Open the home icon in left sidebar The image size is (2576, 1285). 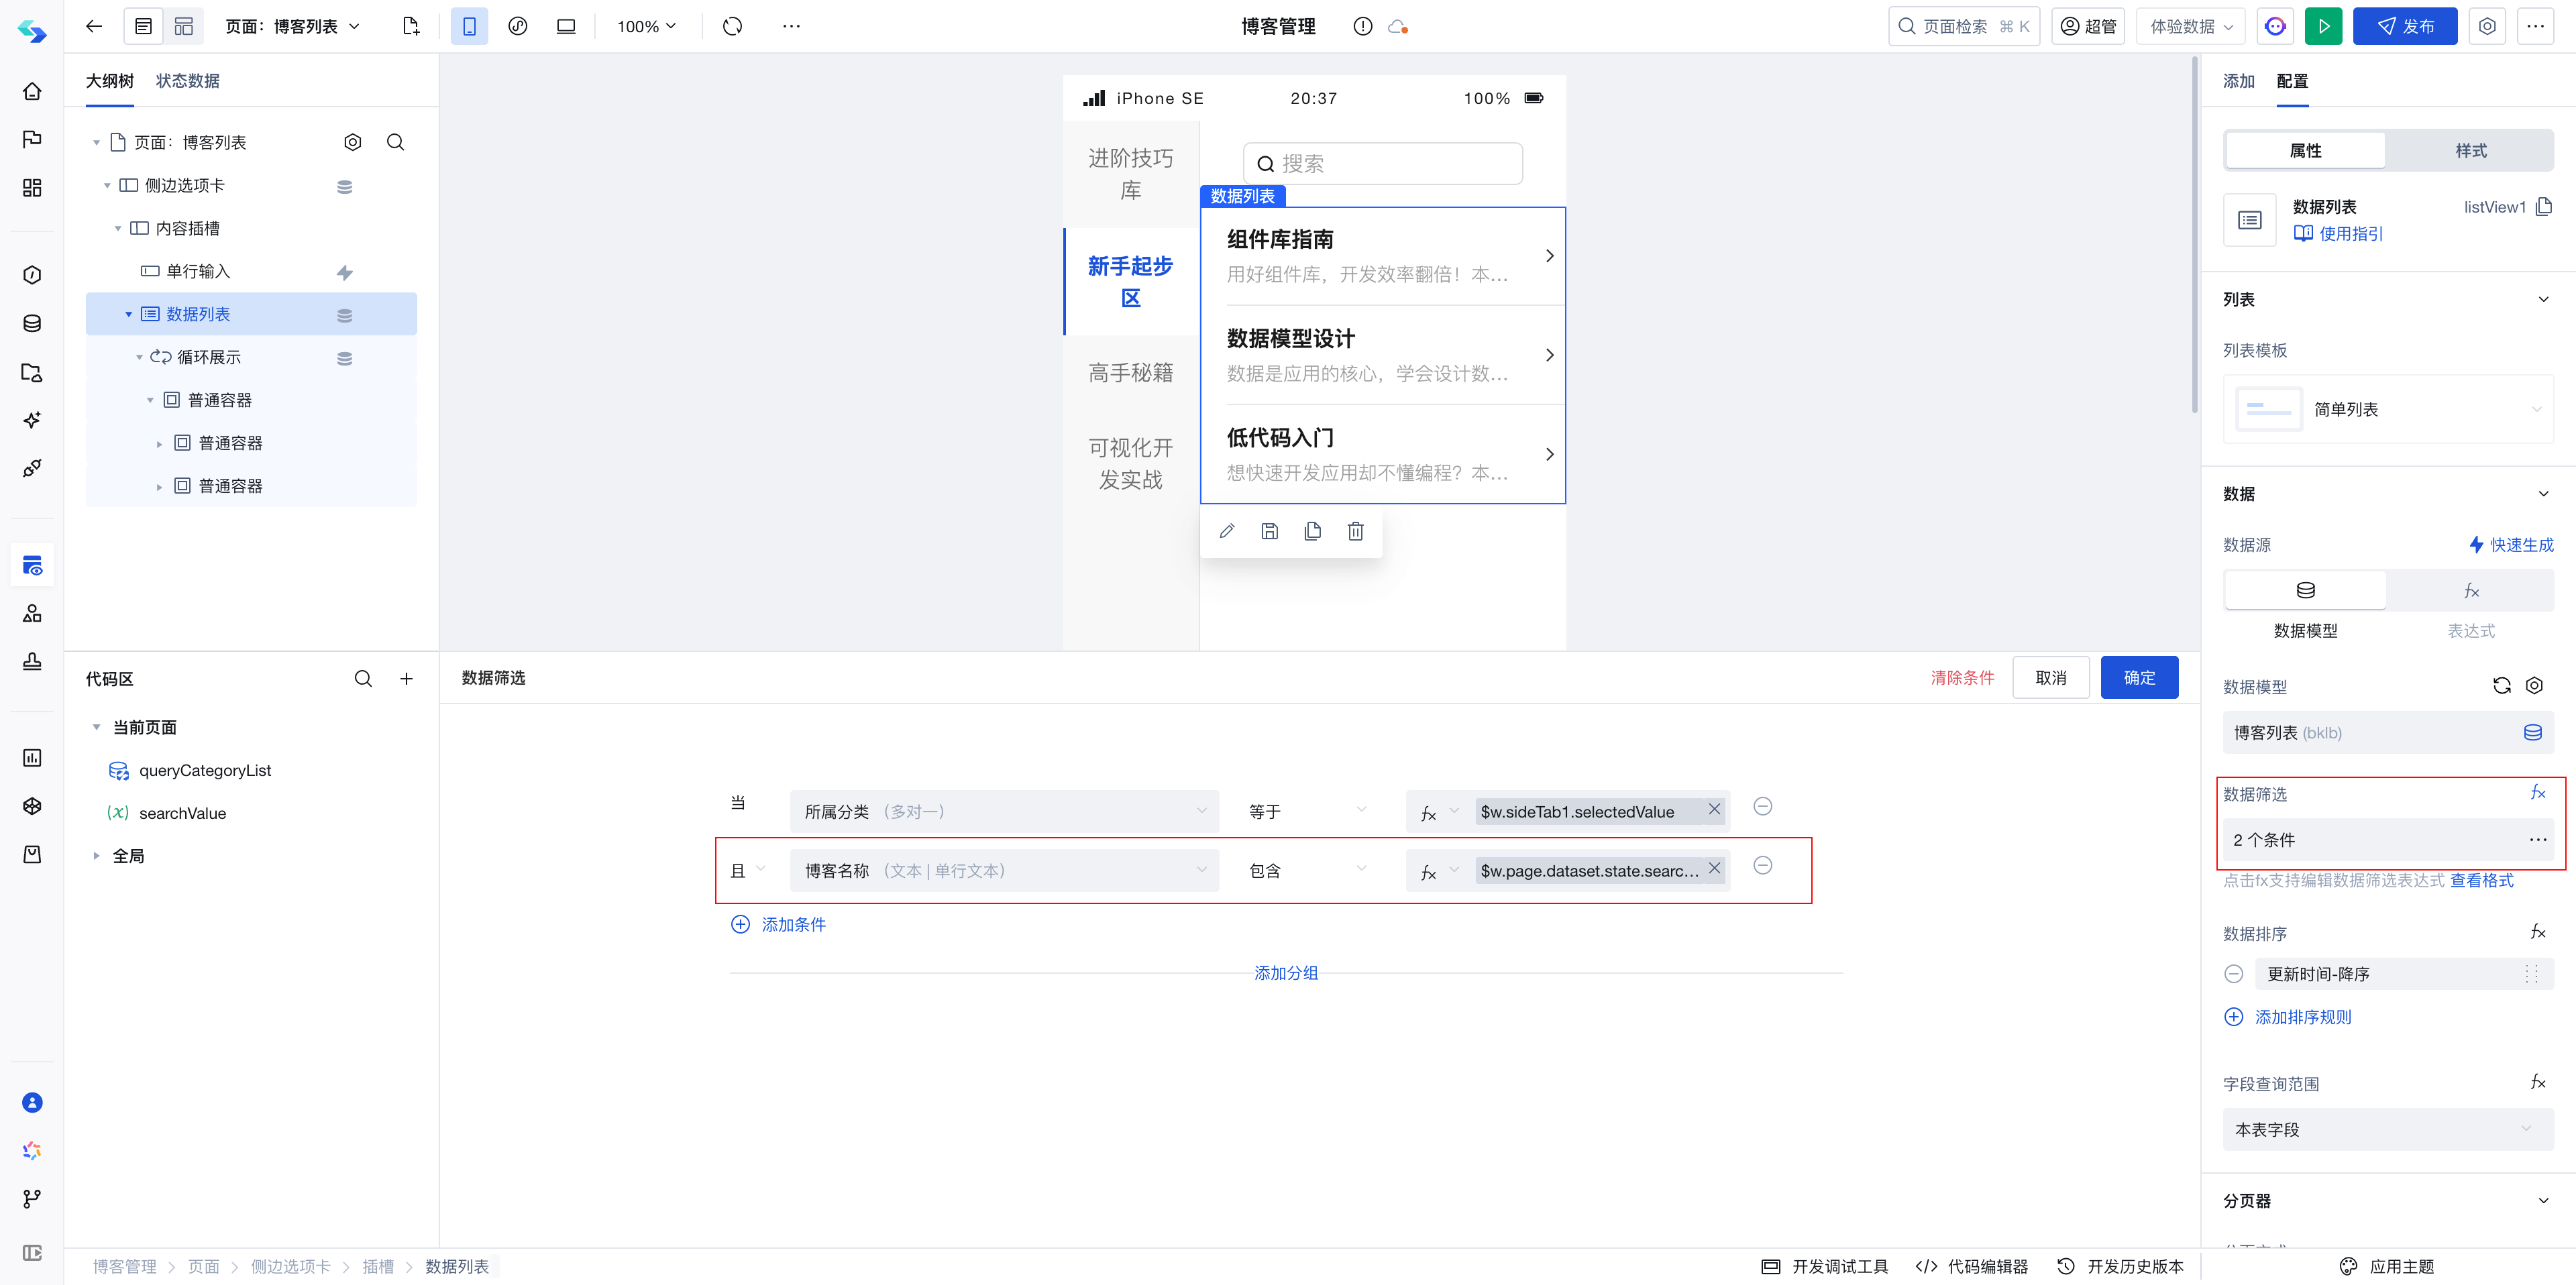point(32,91)
